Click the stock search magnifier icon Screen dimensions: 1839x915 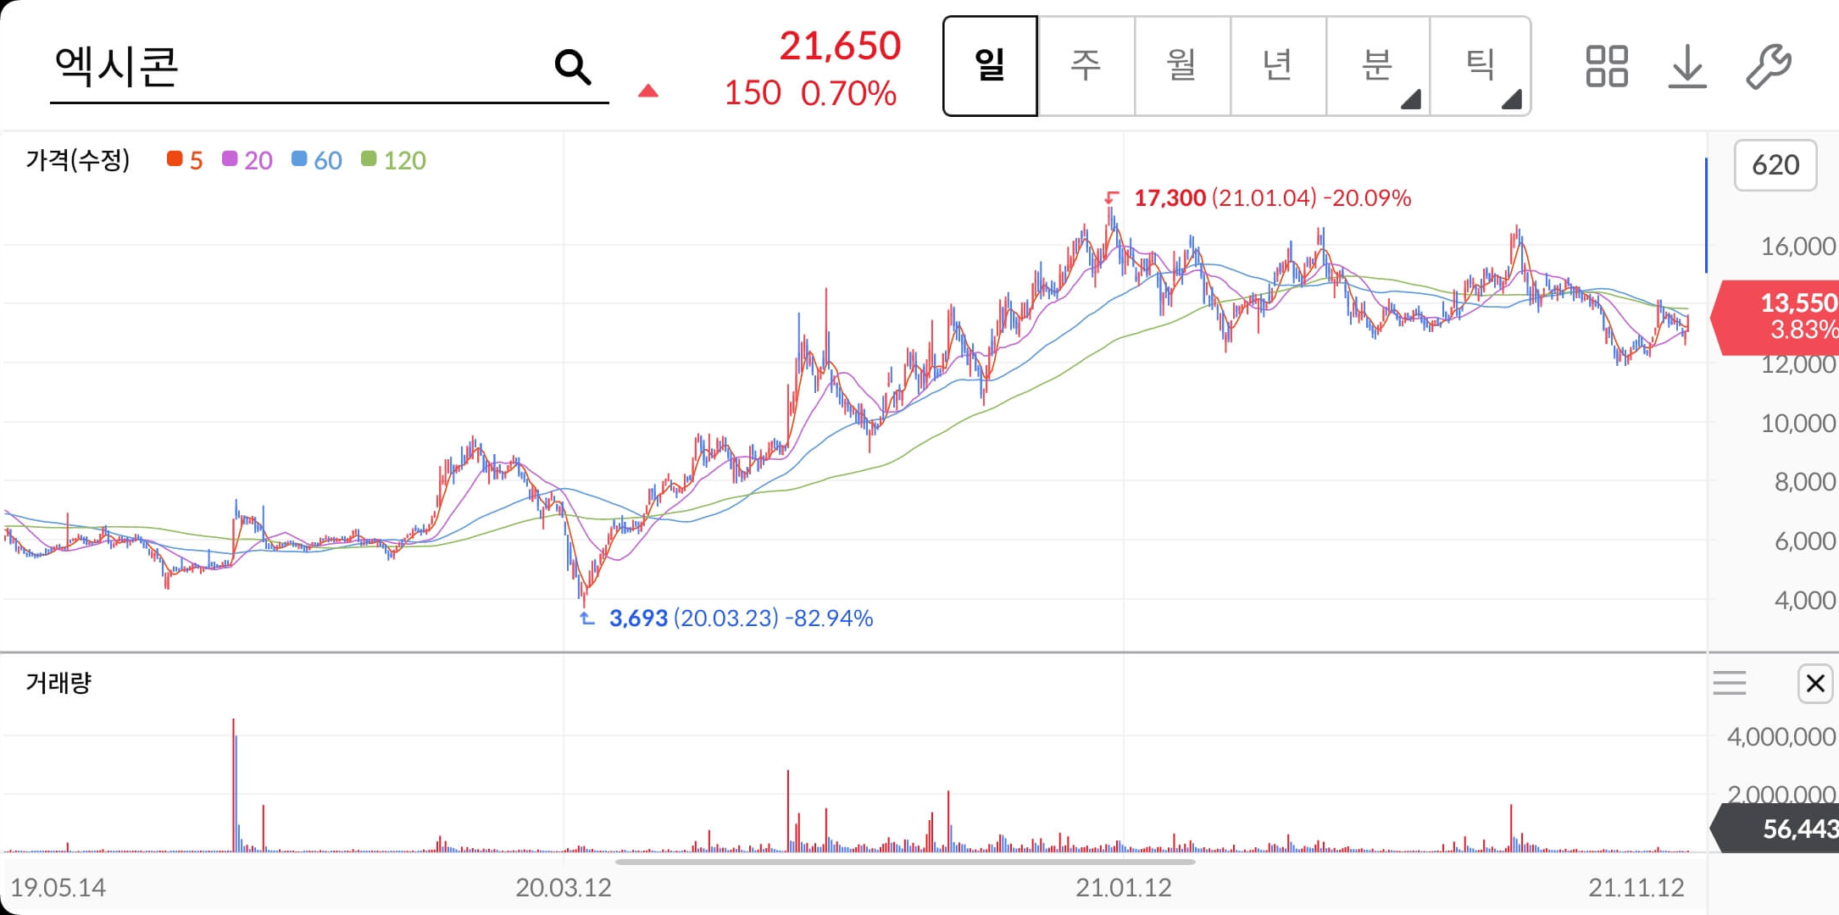coord(575,66)
